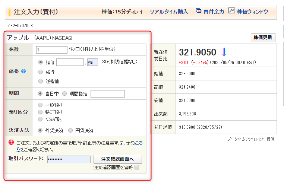Image resolution: width=284 pixels, height=188 pixels.
Task: Click the アップル (AAPL) NASDAQ heading
Action: coord(40,38)
